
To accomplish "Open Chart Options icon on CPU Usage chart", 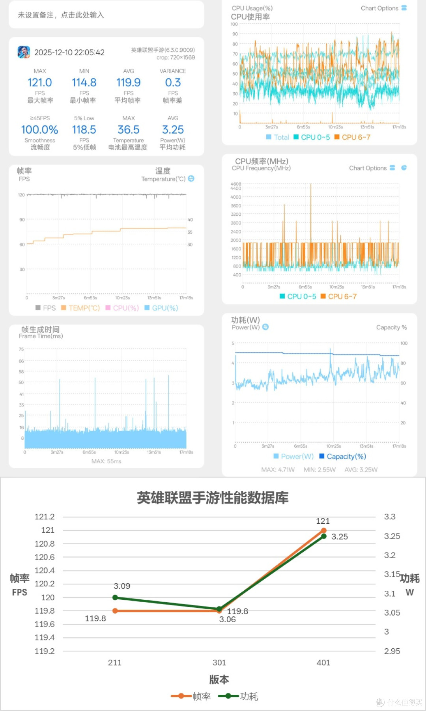I will pos(404,8).
